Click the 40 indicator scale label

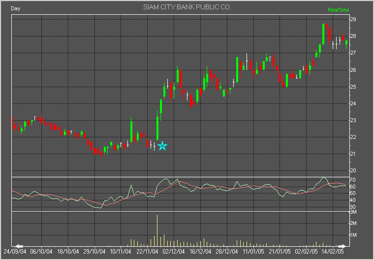[x=352, y=200]
